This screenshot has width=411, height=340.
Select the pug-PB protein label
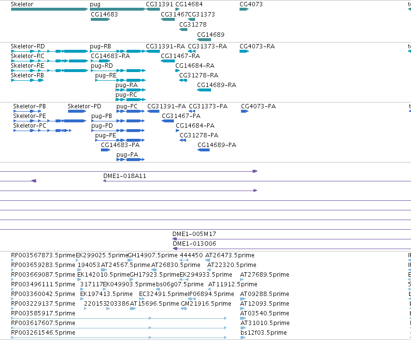coord(101,116)
